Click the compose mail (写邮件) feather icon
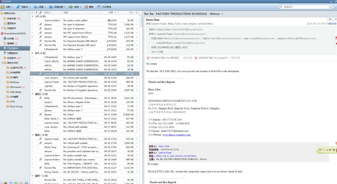Screen dimensions: 337x184 tap(18, 7)
